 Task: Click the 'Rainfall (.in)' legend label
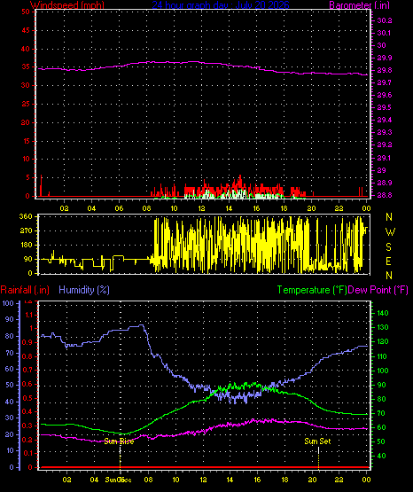coord(25,290)
